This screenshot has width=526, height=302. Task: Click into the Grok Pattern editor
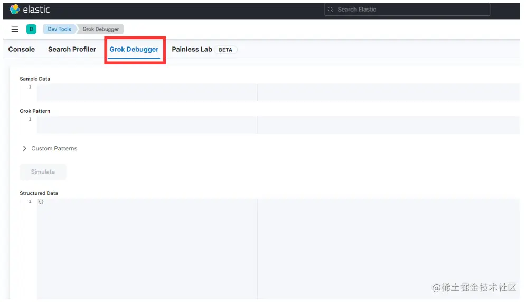coord(278,125)
